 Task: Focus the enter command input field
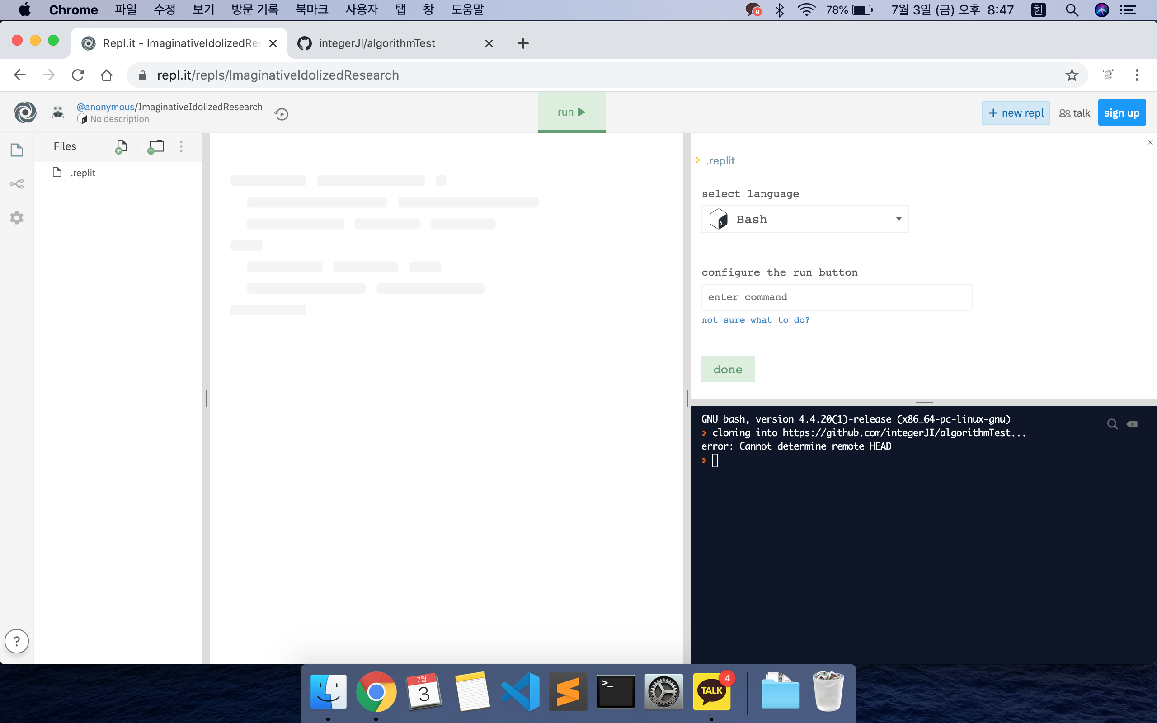[x=836, y=297]
